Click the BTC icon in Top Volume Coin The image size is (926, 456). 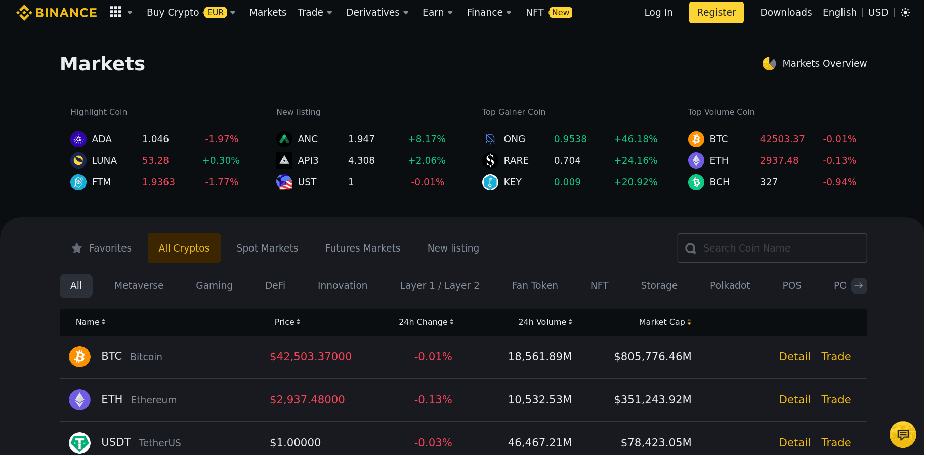[696, 139]
